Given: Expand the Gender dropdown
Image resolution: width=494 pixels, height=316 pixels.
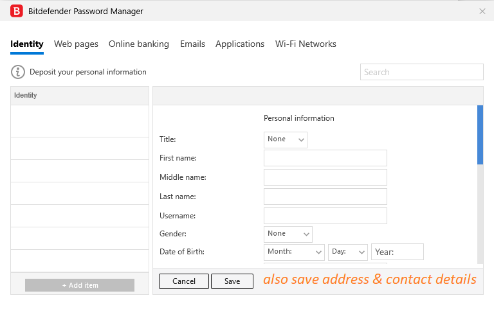Looking at the screenshot, I should 288,234.
